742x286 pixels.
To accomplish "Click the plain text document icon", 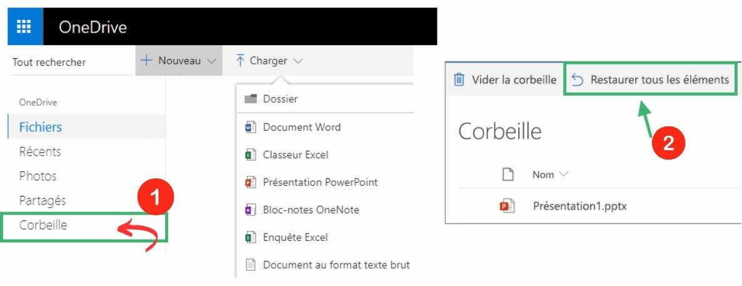I will point(251,265).
